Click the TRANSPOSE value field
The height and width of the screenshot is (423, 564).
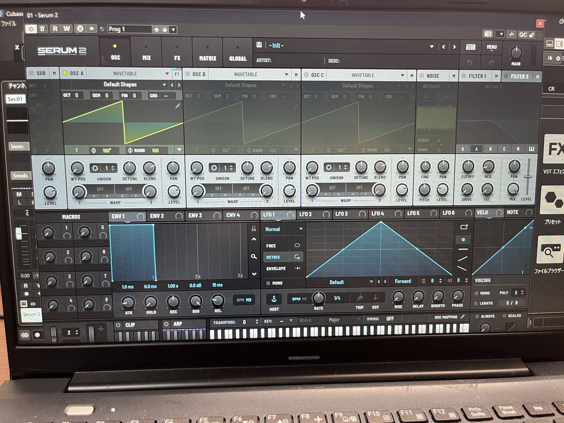pyautogui.click(x=245, y=322)
